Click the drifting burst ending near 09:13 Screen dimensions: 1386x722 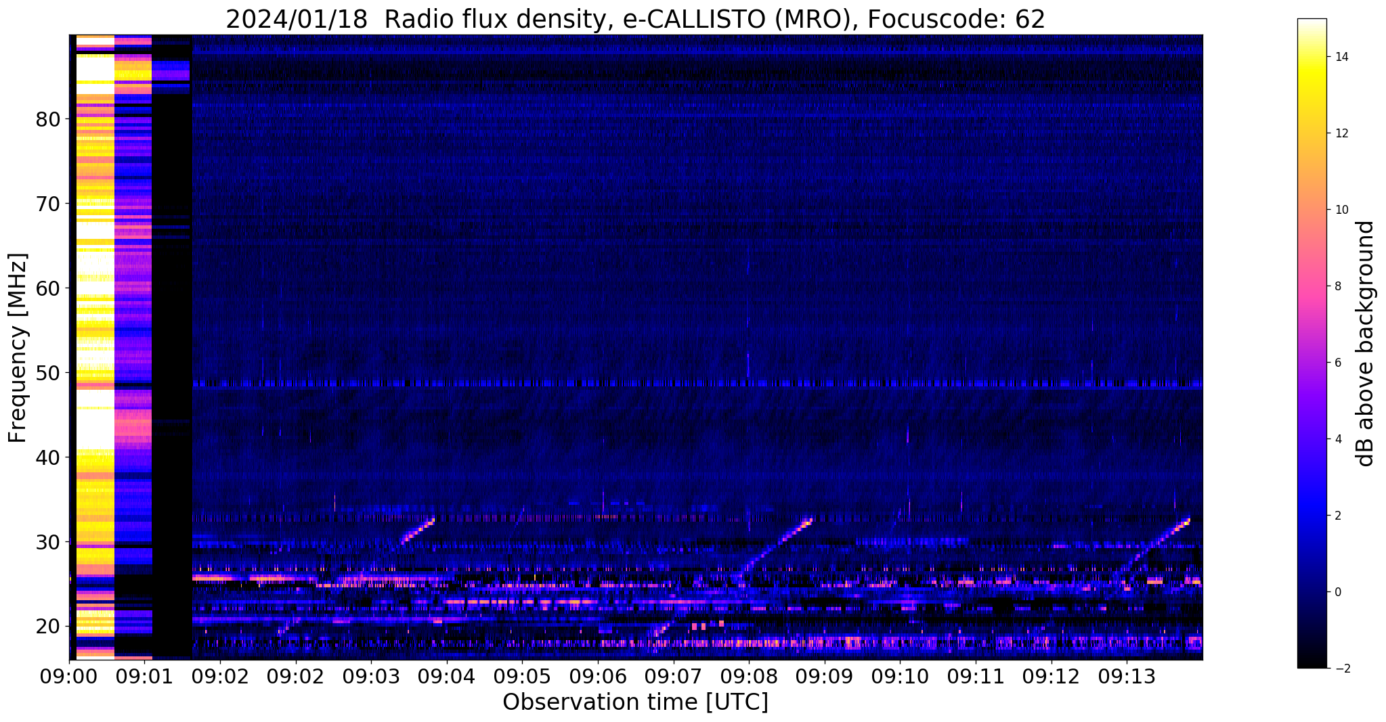1158,540
